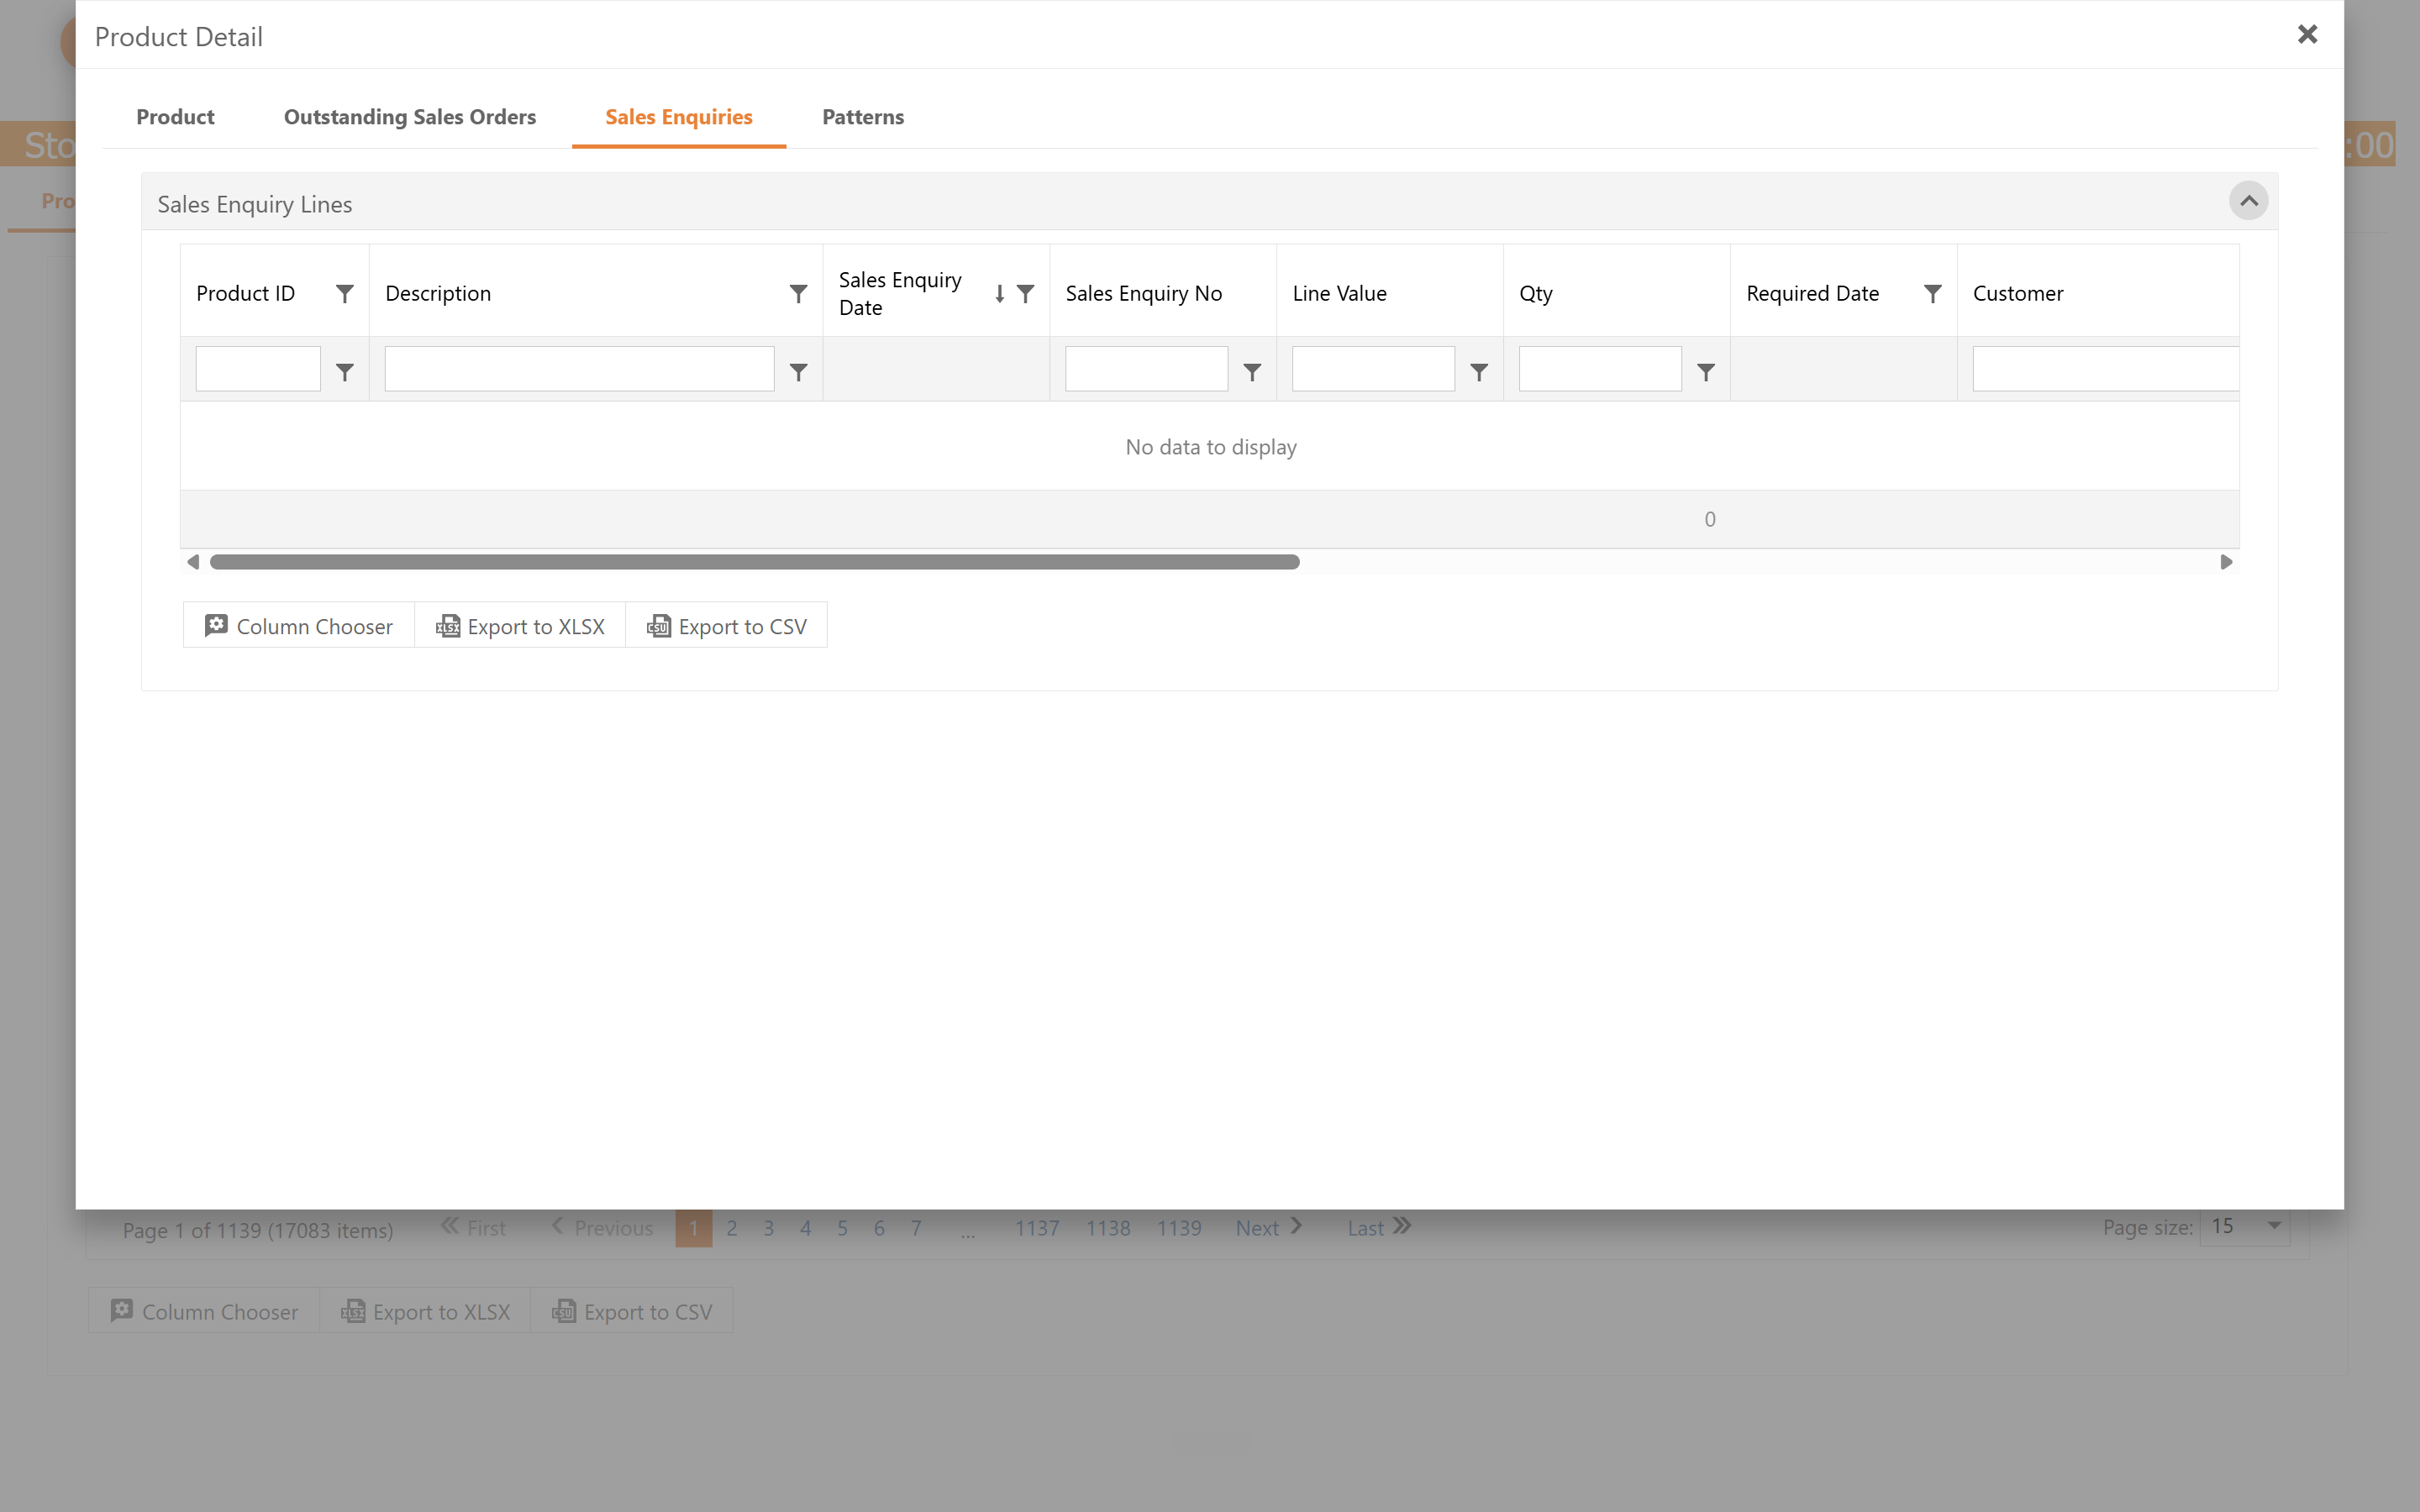Screen dimensions: 2420x1512
Task: Sort by the Qty column header
Action: tap(1617, 291)
